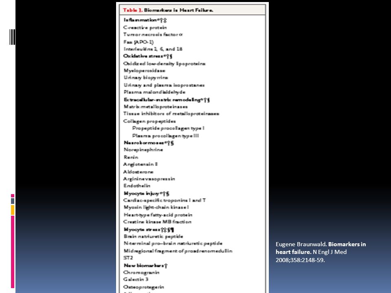This screenshot has width=391, height=293.
Task: Select 'Midregional fragment of proadrenomedullin'
Action: pos(178,251)
